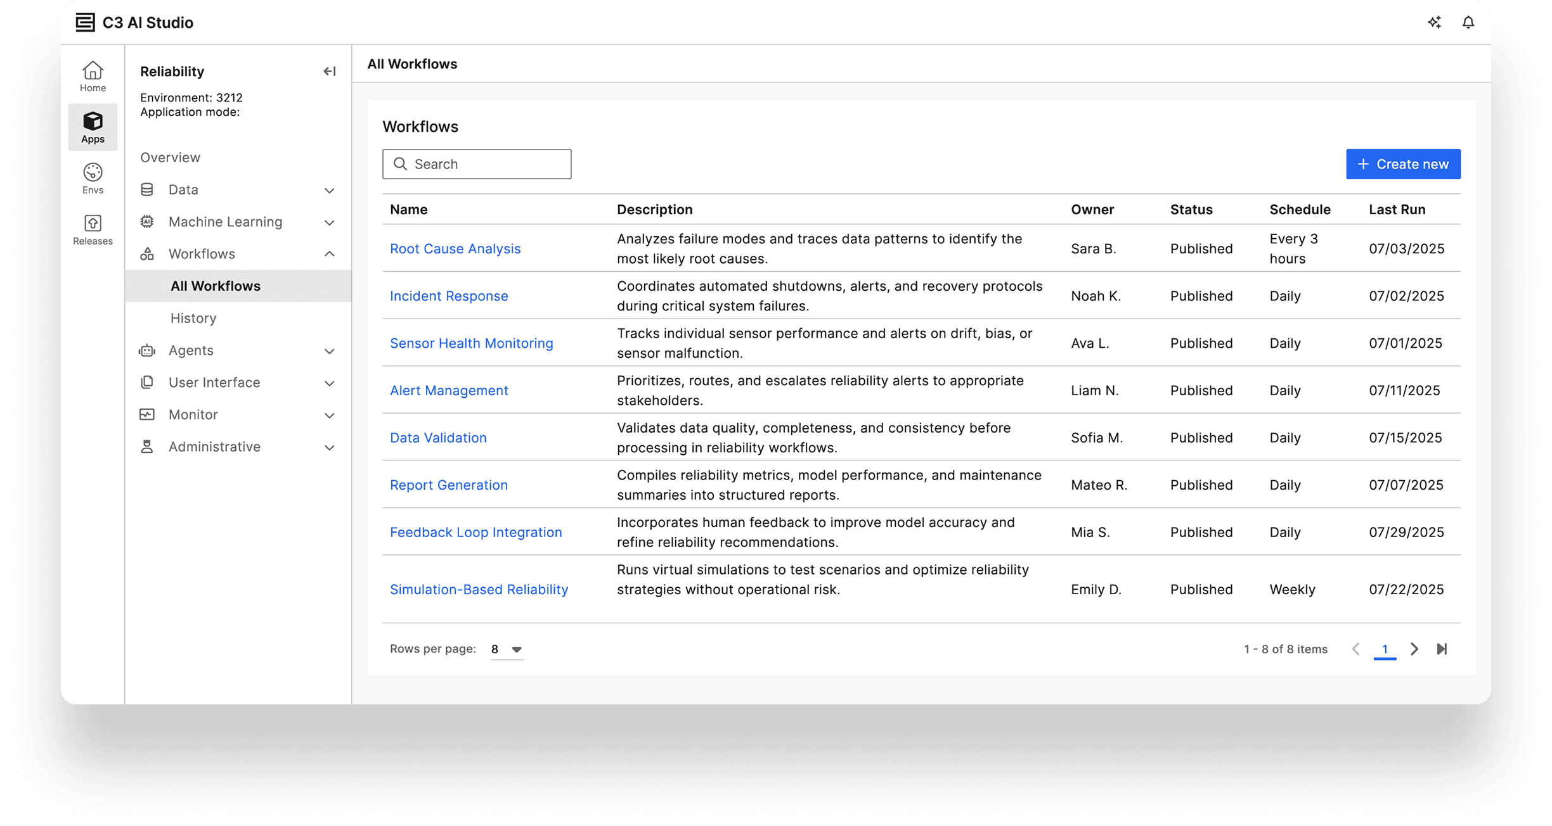Jump to last page of workflows
Screen dimensions: 1552x826
(x=1442, y=649)
